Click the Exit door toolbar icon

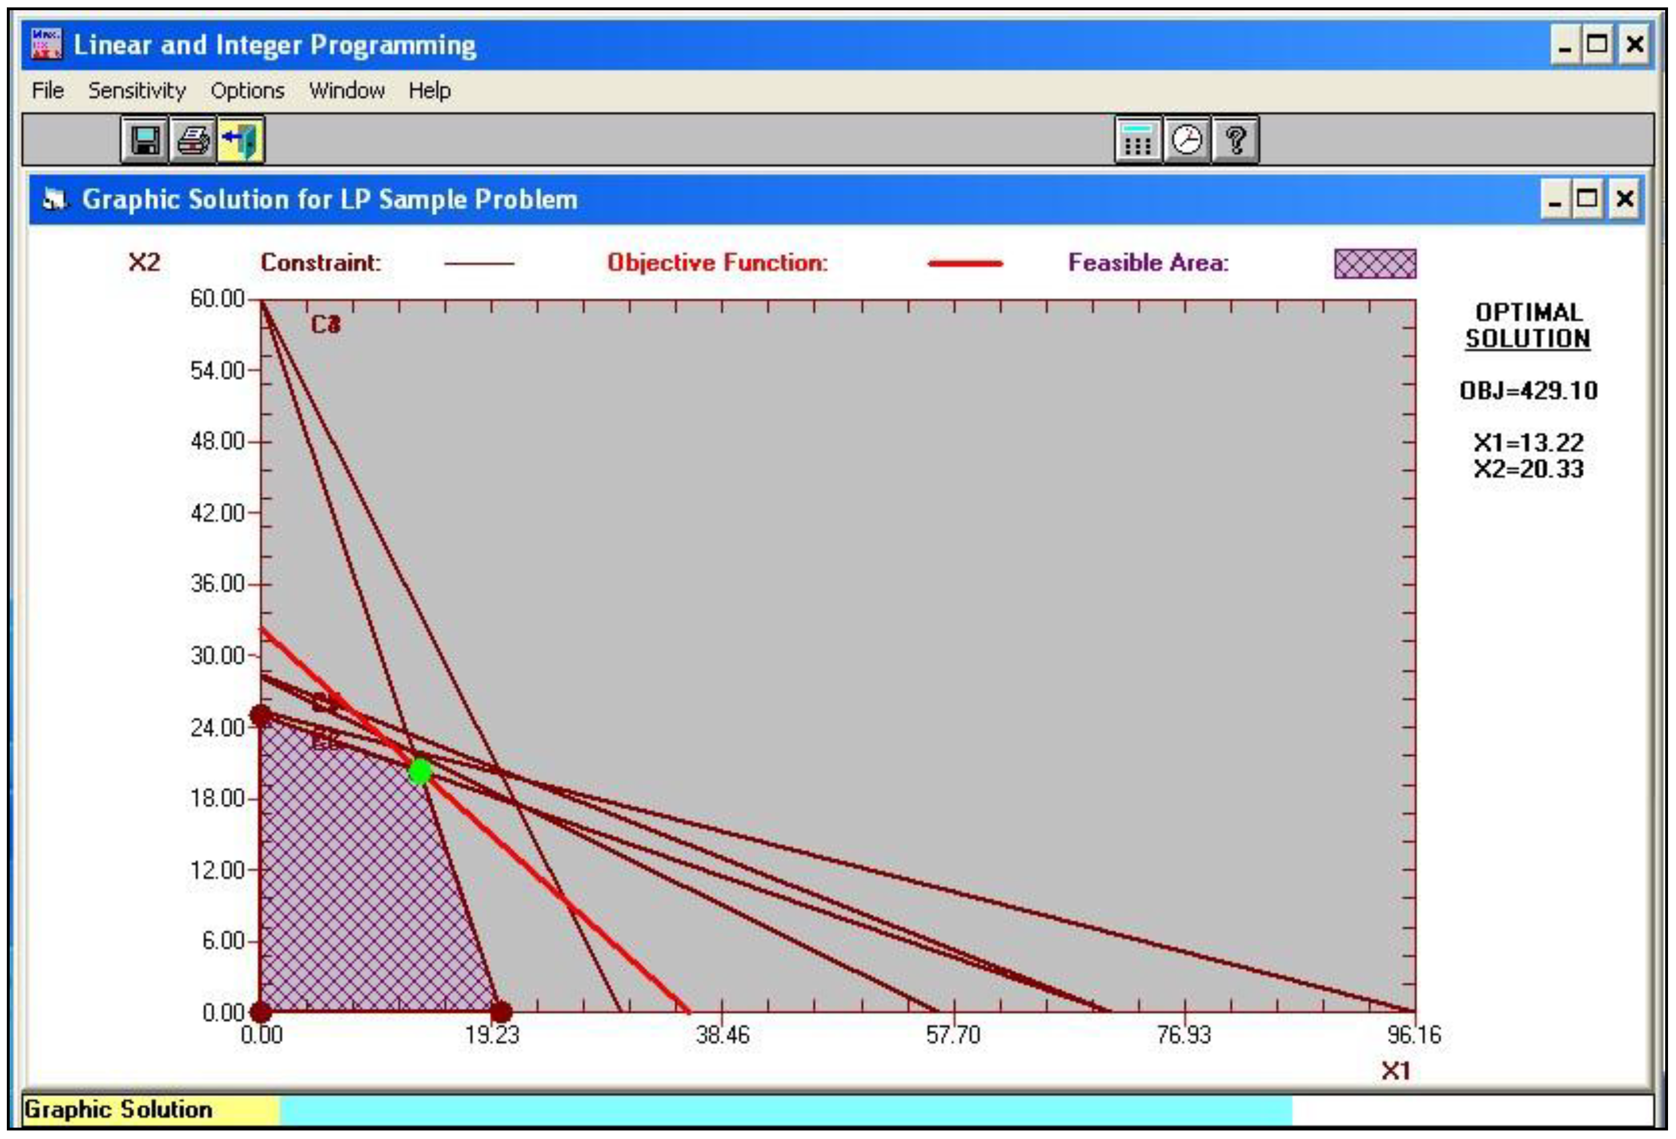(241, 140)
